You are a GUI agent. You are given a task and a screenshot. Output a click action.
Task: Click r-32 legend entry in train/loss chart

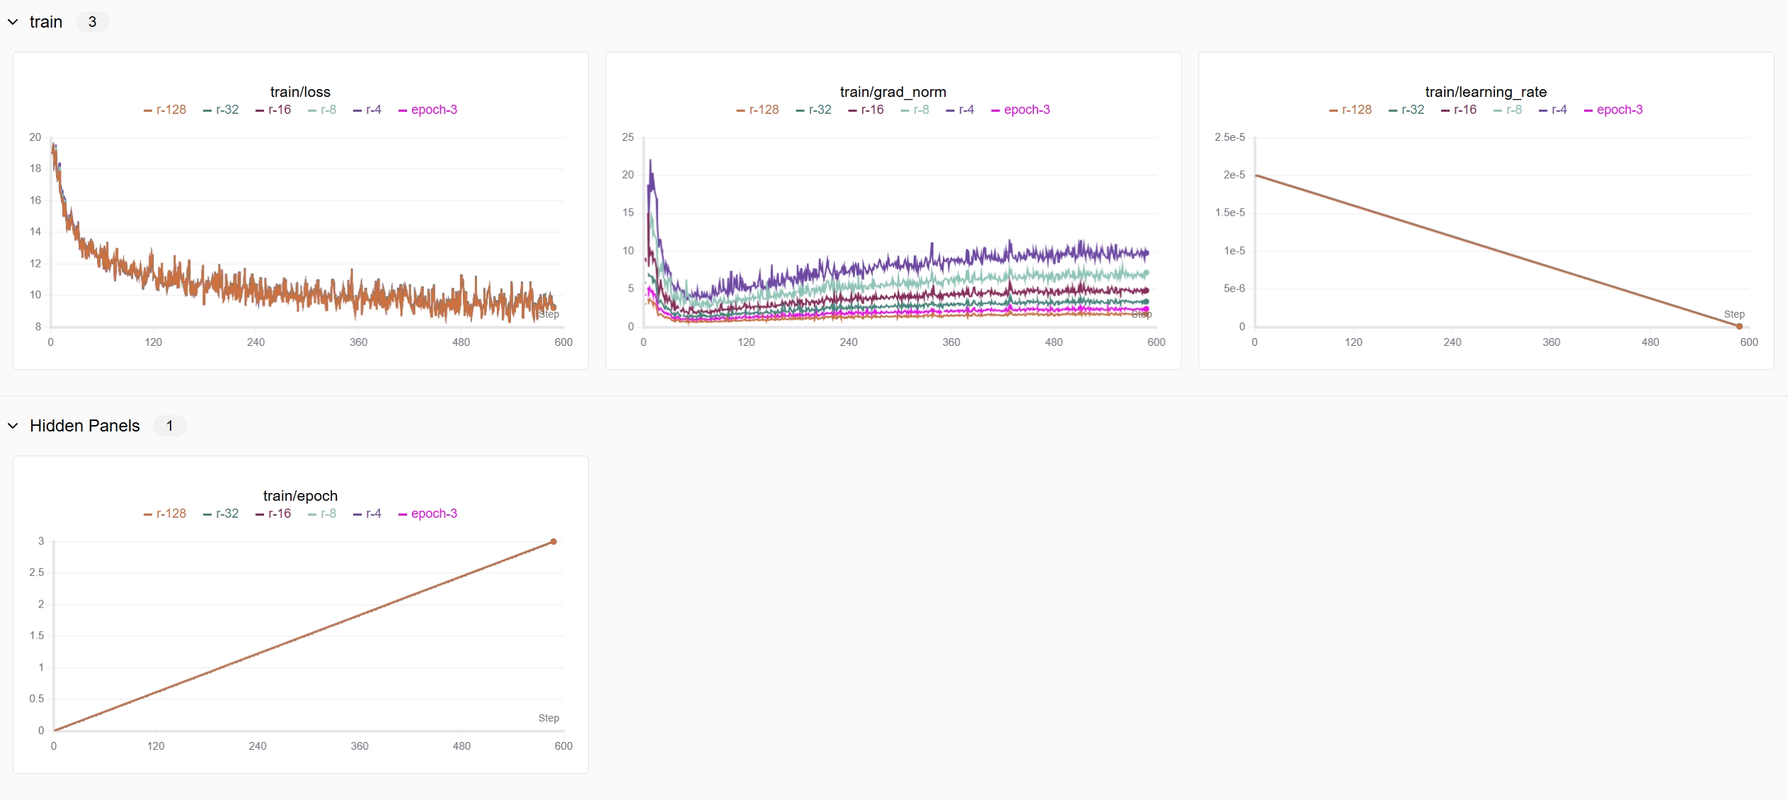[227, 110]
